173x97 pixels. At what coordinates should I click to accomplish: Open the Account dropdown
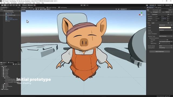(152, 5)
